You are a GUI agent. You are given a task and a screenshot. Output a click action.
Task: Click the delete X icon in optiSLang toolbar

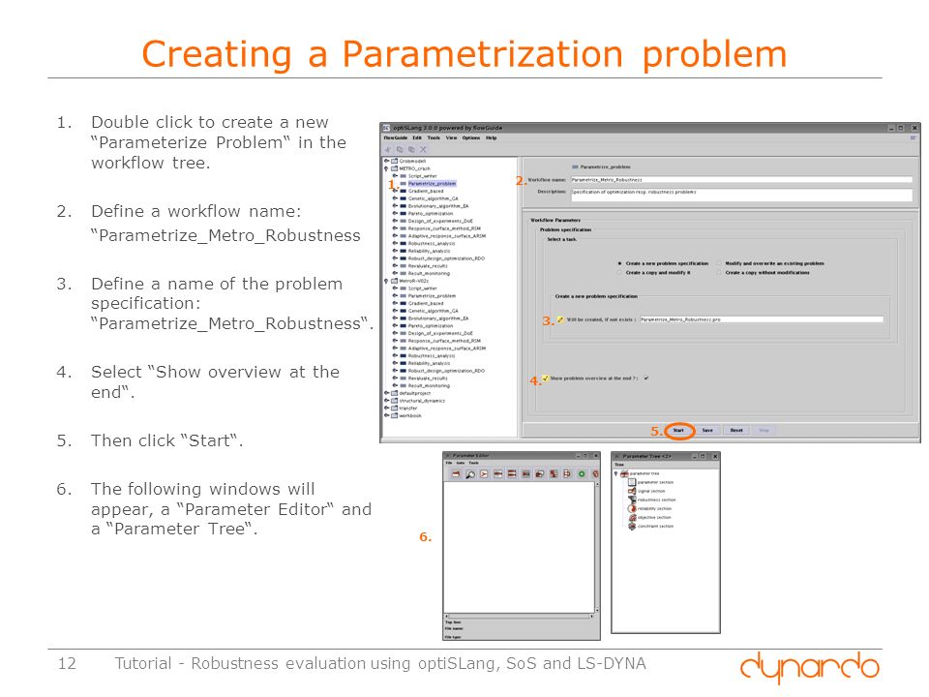point(423,149)
